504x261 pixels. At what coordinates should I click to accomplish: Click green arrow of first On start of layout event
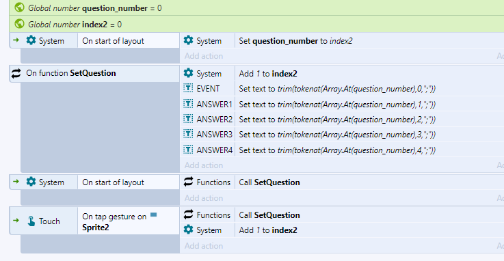[x=16, y=40]
